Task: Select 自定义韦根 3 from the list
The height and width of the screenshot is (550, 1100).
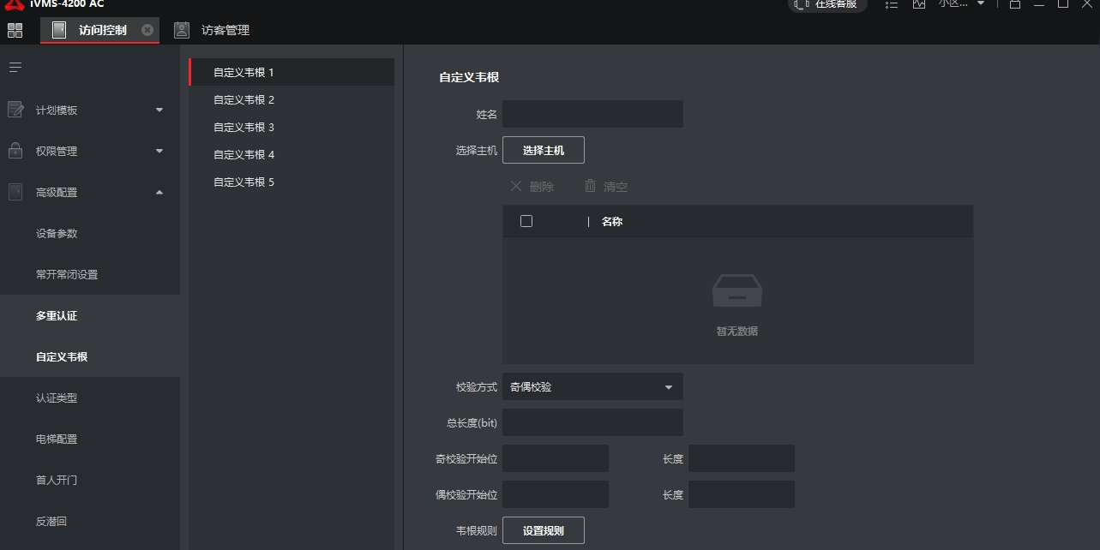Action: point(244,128)
